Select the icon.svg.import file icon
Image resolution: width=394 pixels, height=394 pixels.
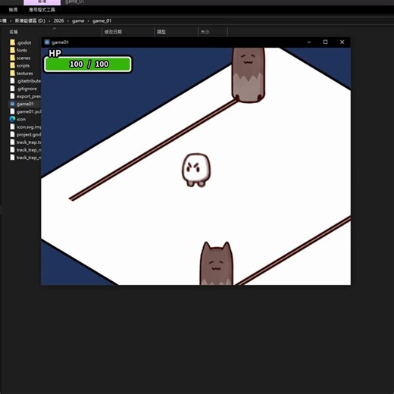12,127
